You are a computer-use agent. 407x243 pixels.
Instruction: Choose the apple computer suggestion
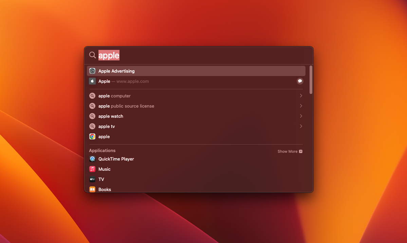point(196,96)
